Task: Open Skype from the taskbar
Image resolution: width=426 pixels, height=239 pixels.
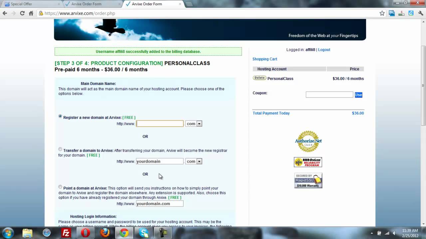Action: click(x=144, y=233)
